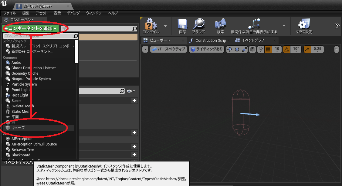Change Perspective (パースペクティブ) view mode
Viewport: 342px width, 186px height.
click(169, 49)
